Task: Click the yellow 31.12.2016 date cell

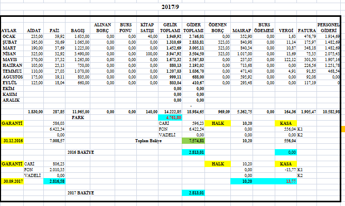Action: [x=12, y=141]
